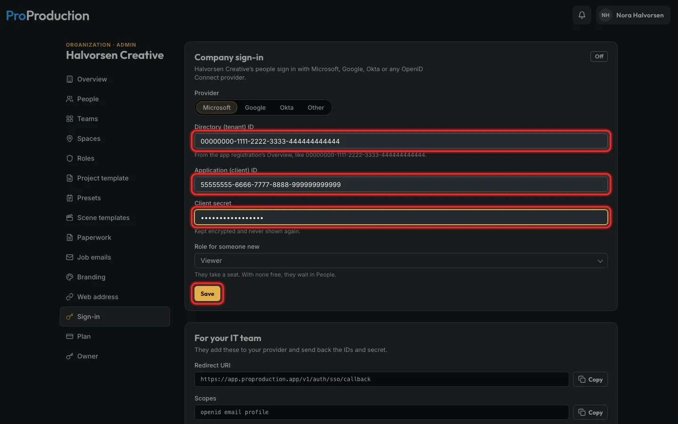Select the Spaces pin icon
Viewport: 678px width, 424px height.
(x=70, y=139)
